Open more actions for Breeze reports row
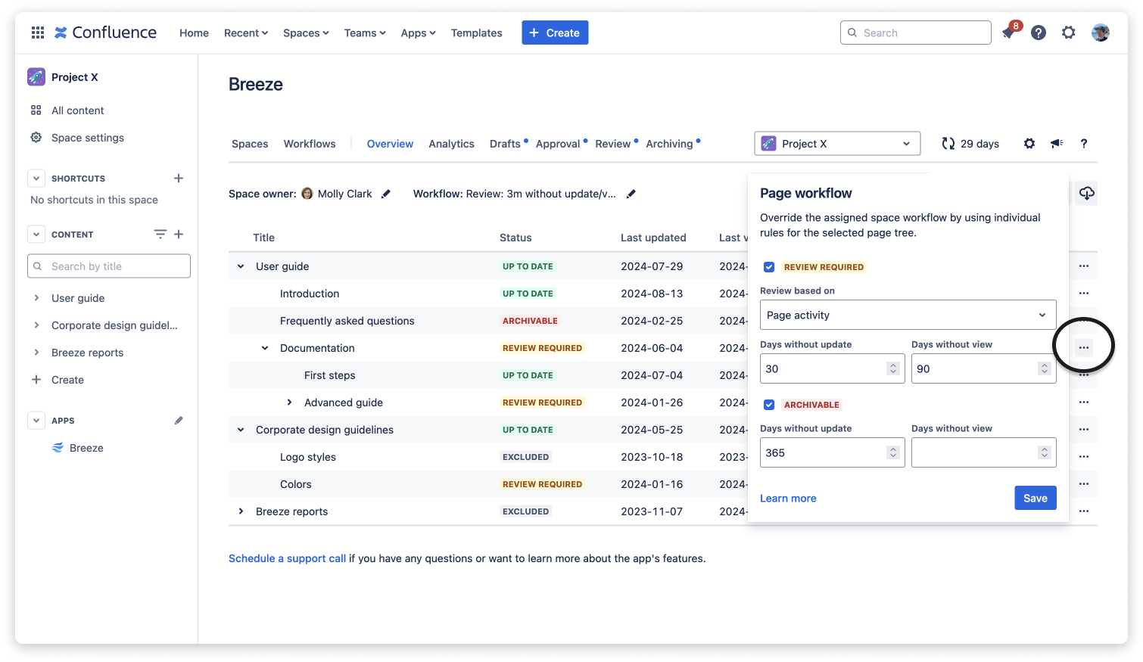The image size is (1143, 662). (x=1084, y=511)
